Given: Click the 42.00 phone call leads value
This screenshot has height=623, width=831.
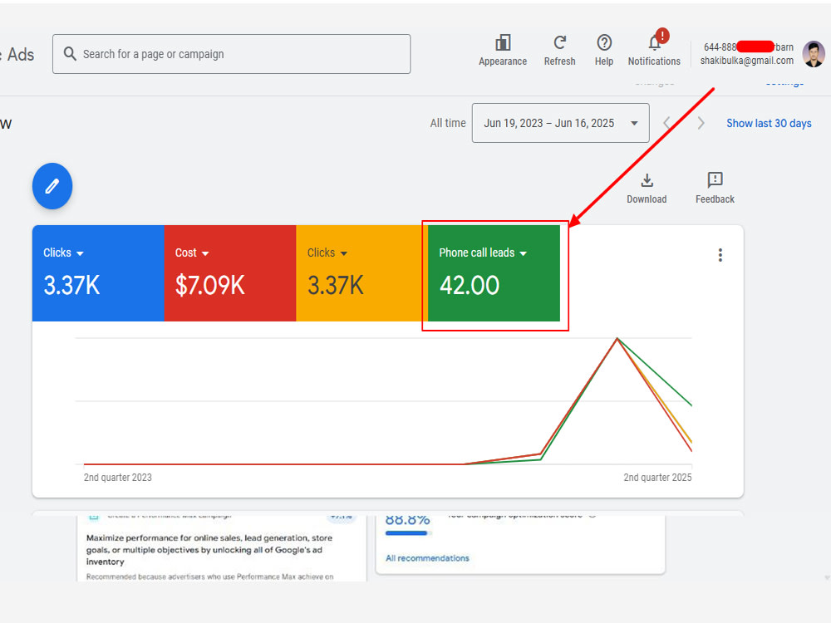Looking at the screenshot, I should pos(469,285).
